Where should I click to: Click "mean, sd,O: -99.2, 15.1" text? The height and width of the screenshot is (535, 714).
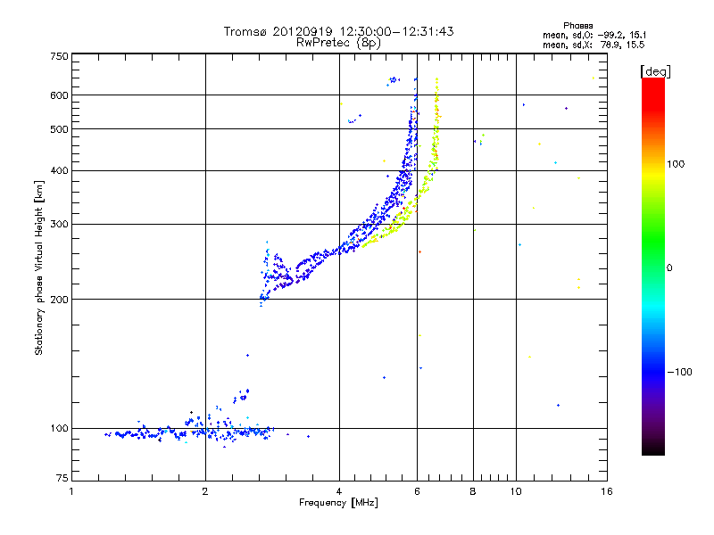(x=594, y=35)
